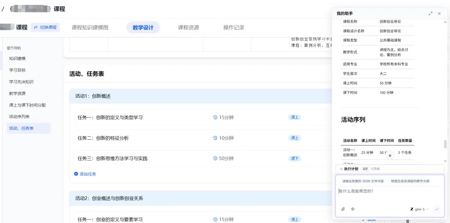Click the plus icon for 添加任务

click(76, 174)
